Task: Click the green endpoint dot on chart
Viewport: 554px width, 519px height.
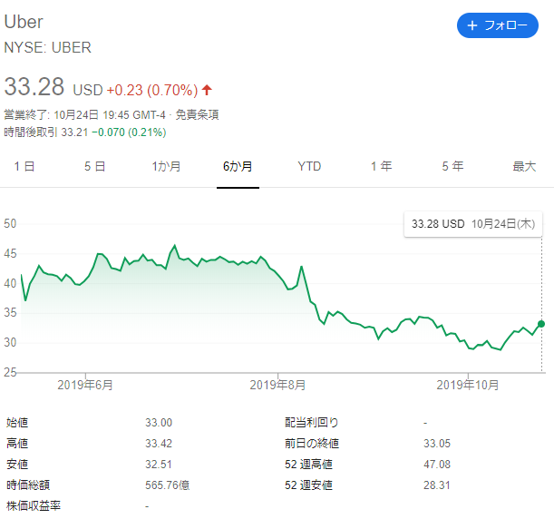Action: click(541, 324)
